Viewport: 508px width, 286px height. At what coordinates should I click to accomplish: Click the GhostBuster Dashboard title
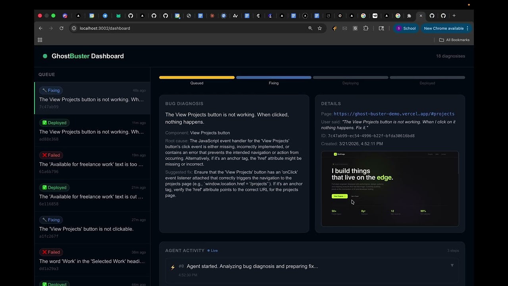coord(88,56)
